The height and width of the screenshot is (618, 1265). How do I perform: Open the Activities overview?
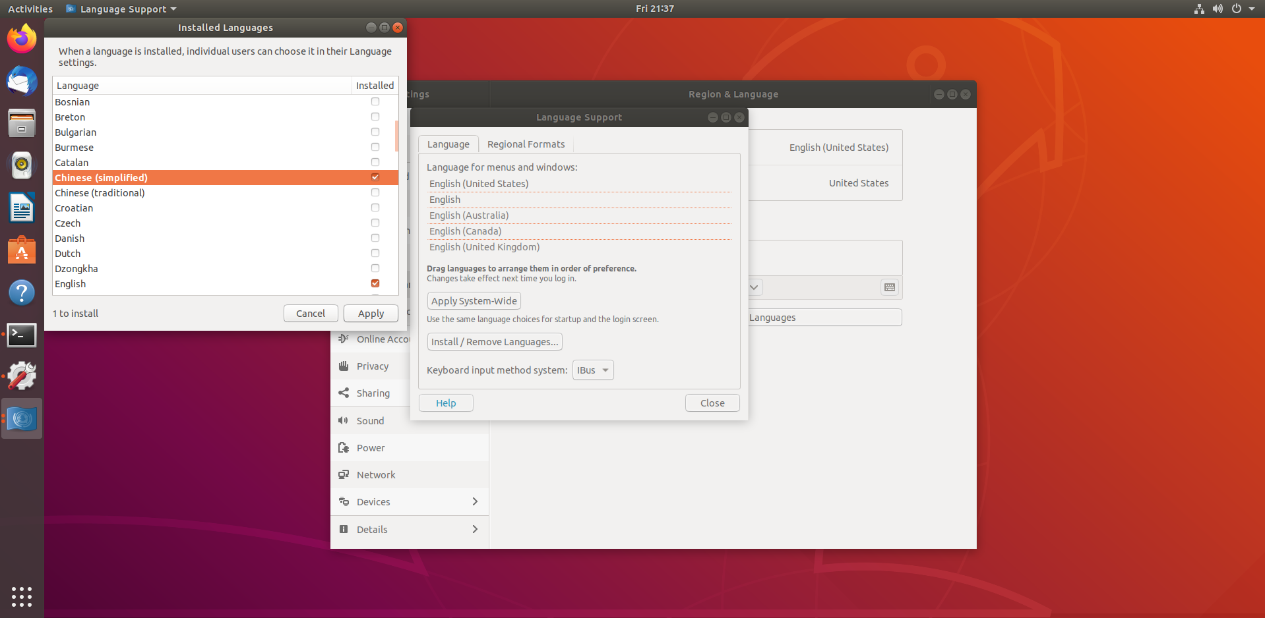[30, 9]
